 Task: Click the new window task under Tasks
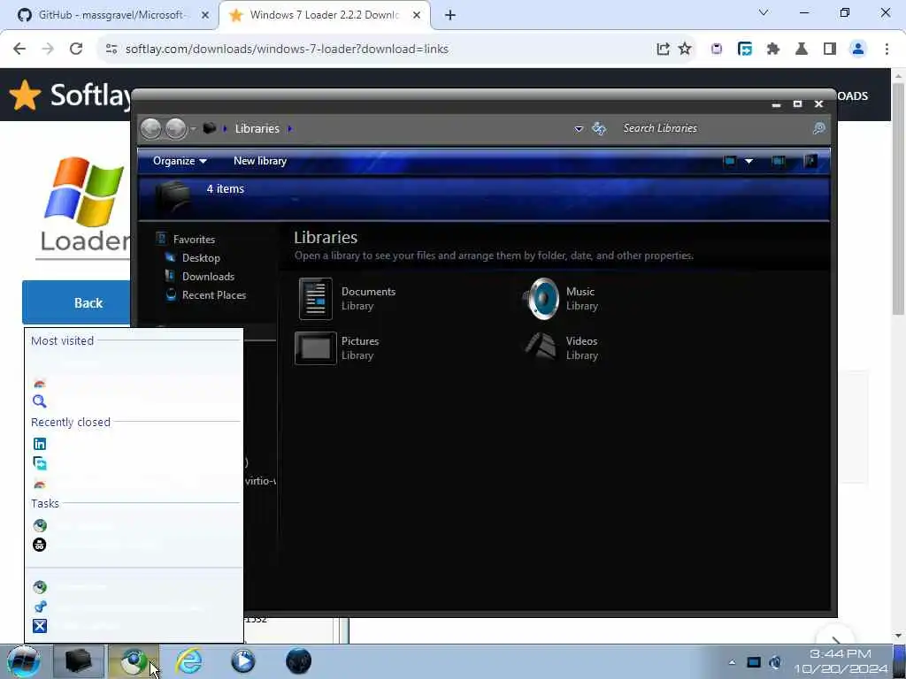134,525
